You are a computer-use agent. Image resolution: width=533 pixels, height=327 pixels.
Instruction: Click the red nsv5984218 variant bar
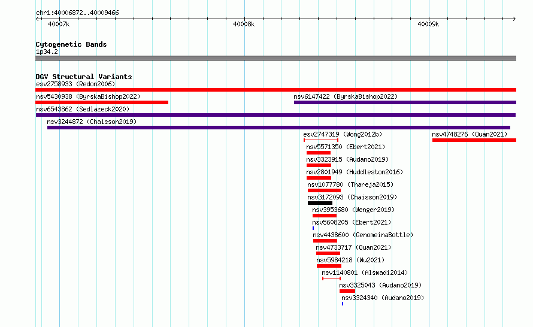(329, 266)
